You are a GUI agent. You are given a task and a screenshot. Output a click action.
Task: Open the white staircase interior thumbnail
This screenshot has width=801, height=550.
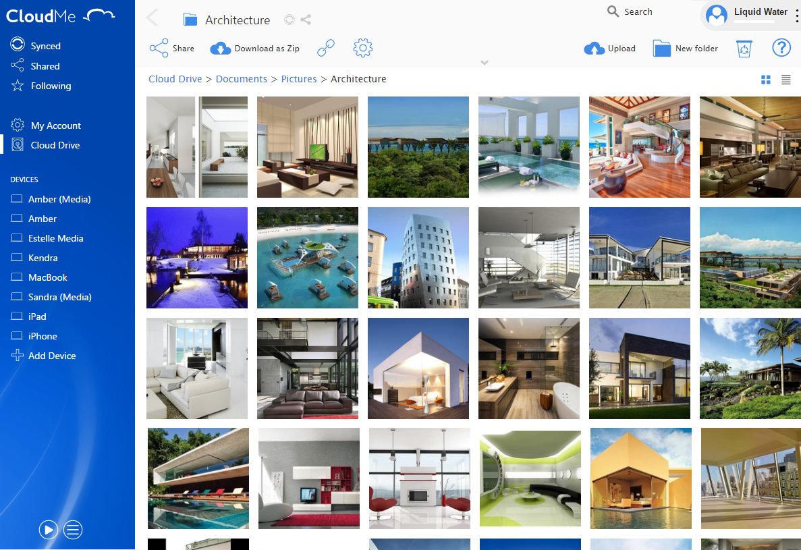coord(529,258)
